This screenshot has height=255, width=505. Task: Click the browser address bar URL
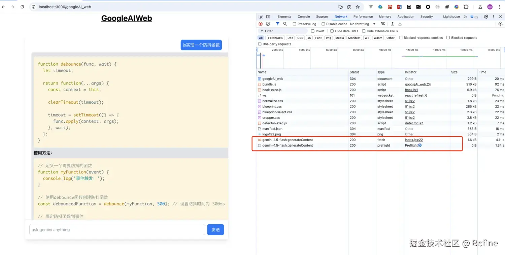point(65,7)
